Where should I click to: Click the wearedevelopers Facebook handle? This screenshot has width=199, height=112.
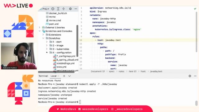(x=93, y=109)
